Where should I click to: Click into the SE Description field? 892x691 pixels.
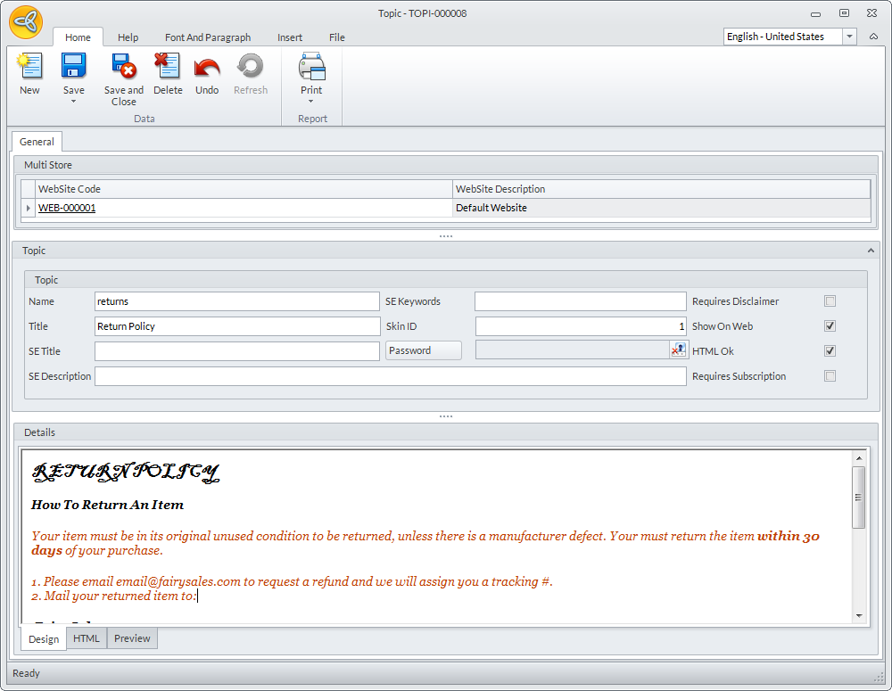click(x=390, y=376)
